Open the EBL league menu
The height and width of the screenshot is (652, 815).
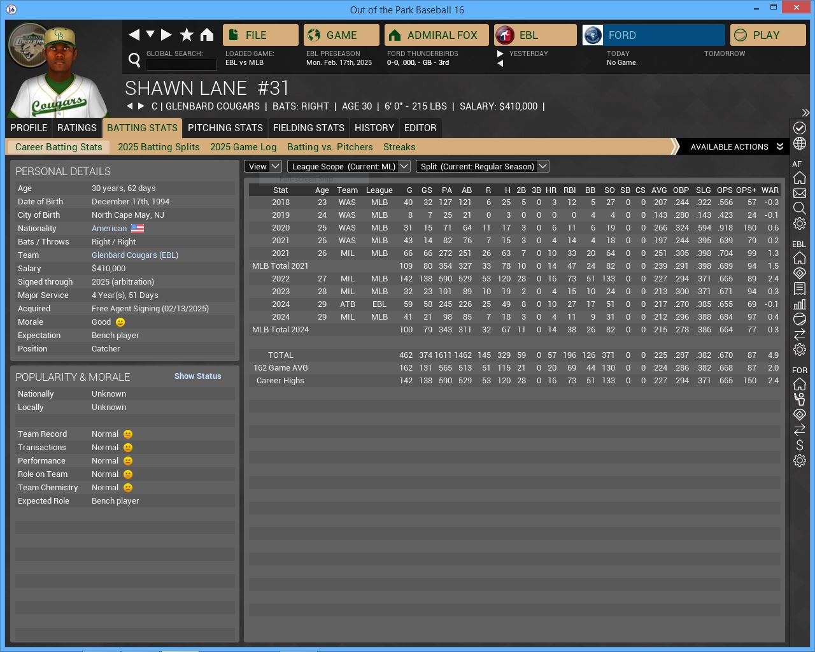tap(535, 35)
